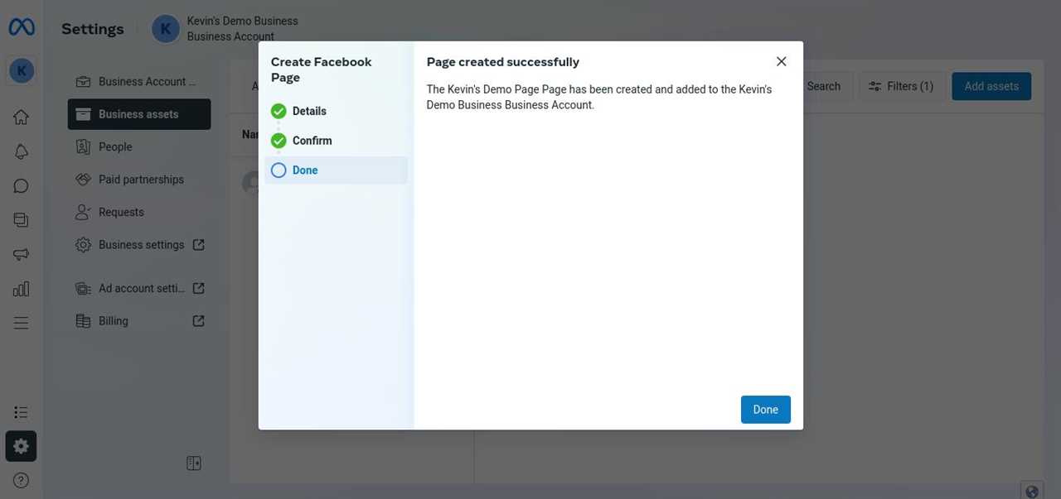
Task: Click the megaphone ads icon
Action: (x=22, y=254)
